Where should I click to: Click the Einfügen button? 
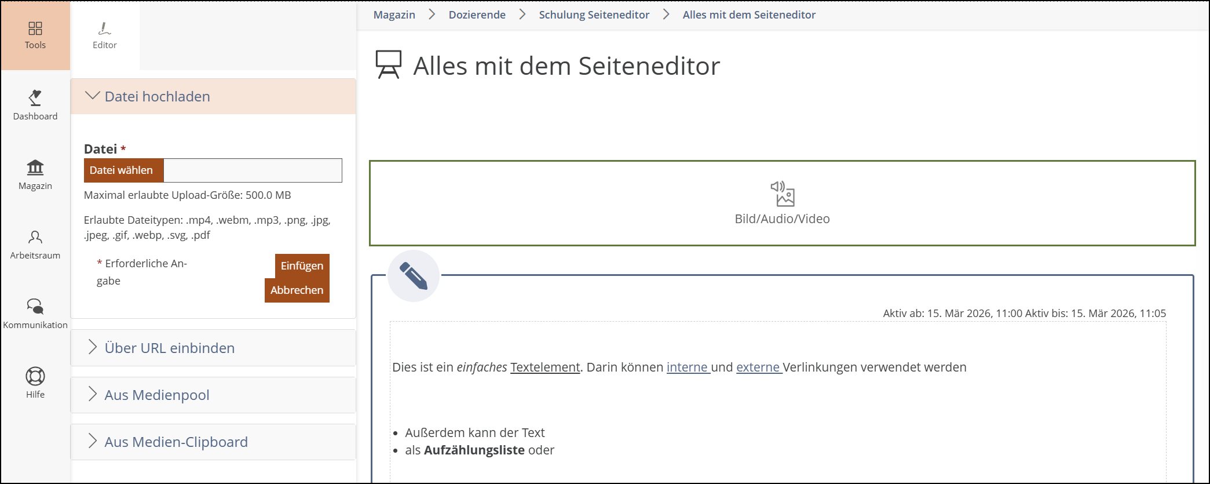(302, 266)
